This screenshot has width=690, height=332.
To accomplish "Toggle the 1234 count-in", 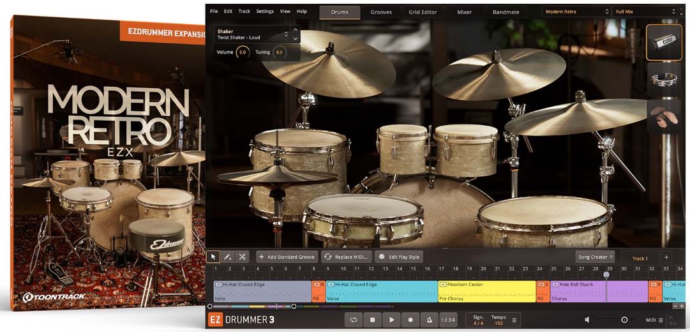I will point(447,320).
